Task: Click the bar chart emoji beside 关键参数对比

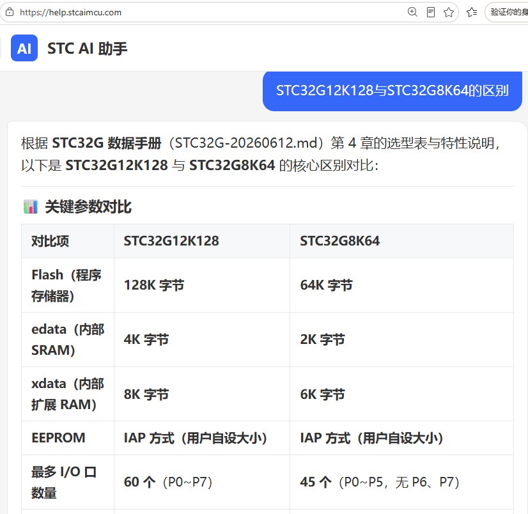Action: [31, 206]
